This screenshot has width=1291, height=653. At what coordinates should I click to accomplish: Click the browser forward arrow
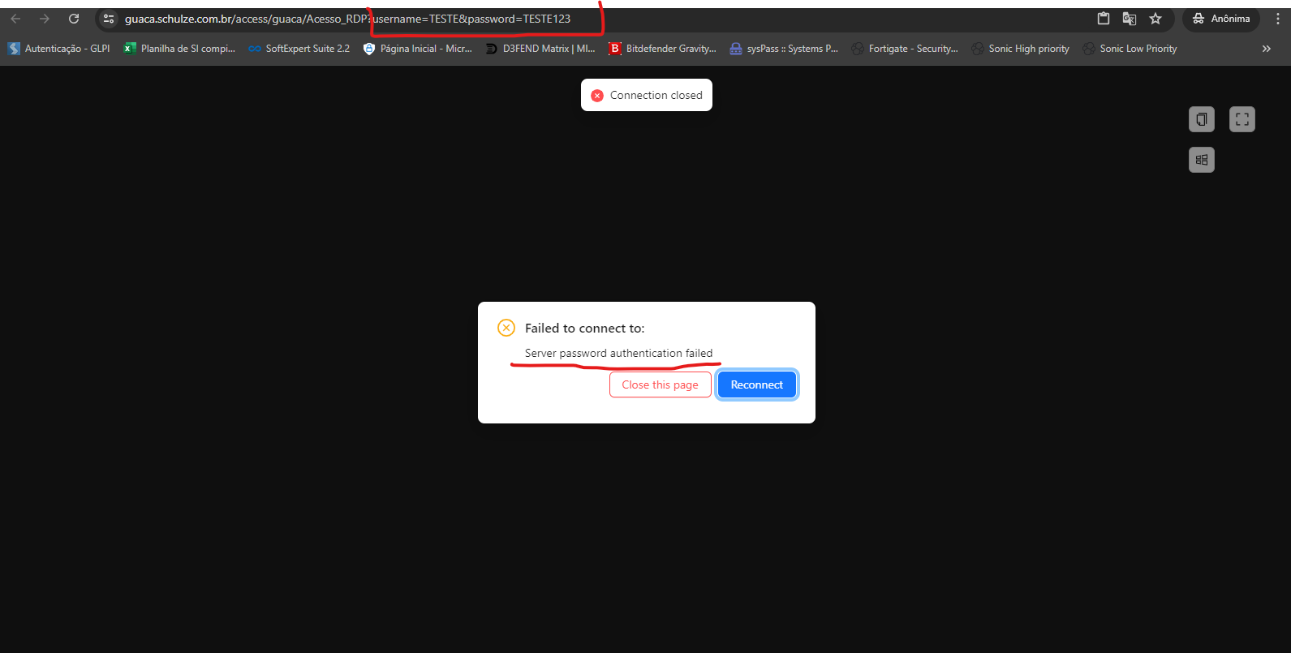click(45, 19)
